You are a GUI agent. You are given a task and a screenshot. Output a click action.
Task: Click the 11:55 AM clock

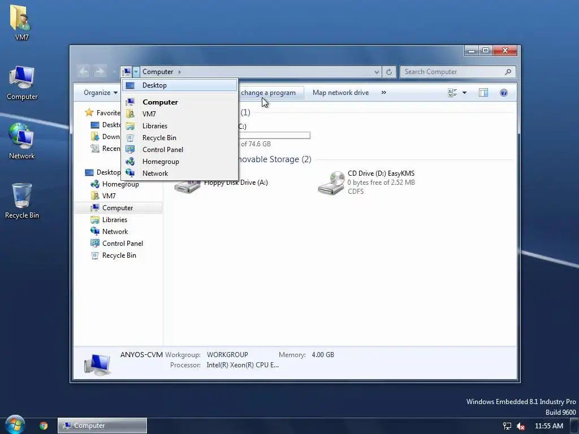(548, 426)
